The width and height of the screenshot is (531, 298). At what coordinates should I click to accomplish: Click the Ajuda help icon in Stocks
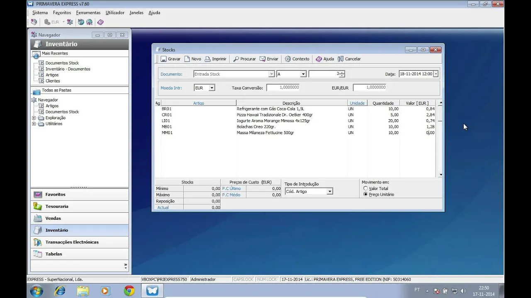point(319,59)
